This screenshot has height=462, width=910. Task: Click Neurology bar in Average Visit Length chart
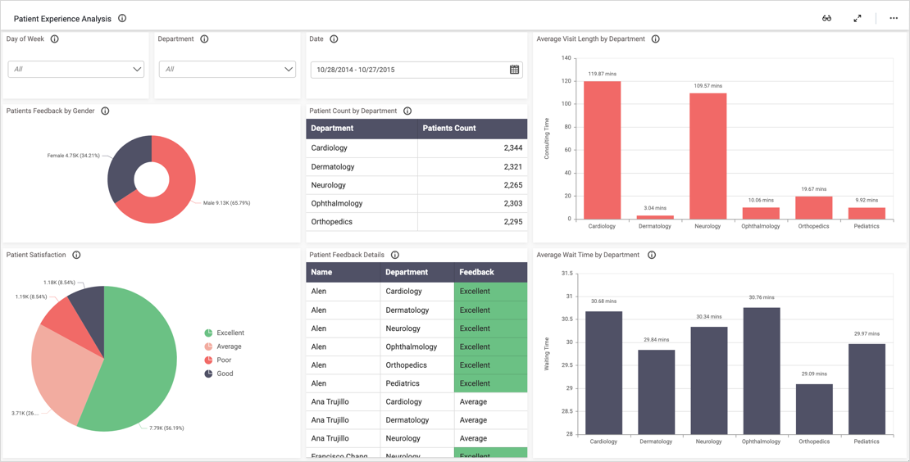(708, 156)
